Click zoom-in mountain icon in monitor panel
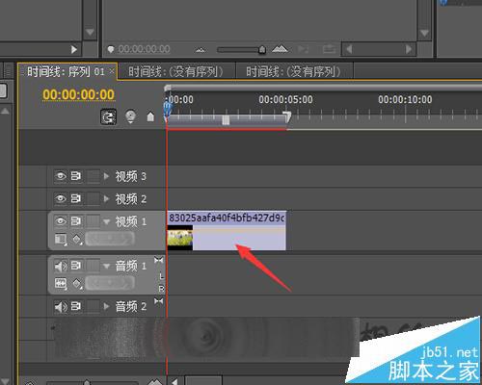Viewport: 482px width, 385px height. (x=280, y=49)
